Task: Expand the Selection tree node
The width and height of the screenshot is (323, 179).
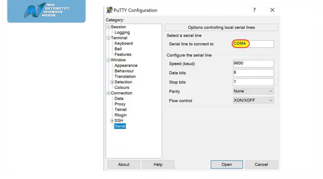Action: 112,82
